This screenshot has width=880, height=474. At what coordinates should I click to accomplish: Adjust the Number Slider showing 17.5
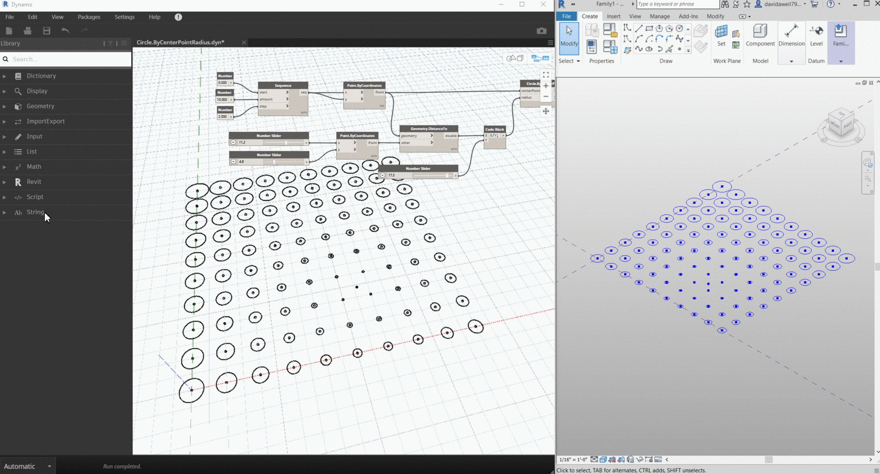pyautogui.click(x=447, y=175)
